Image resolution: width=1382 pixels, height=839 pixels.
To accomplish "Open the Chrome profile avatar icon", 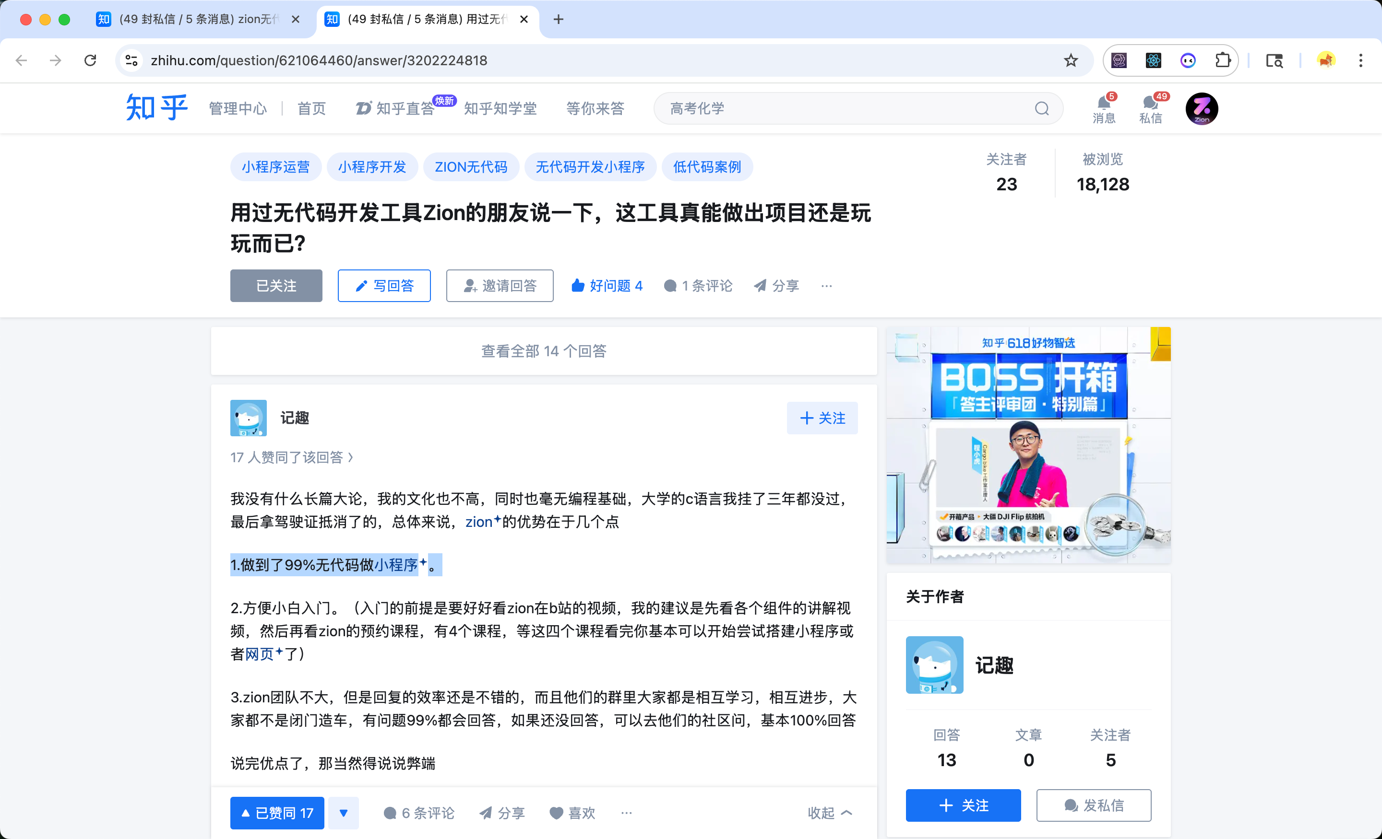I will tap(1326, 60).
